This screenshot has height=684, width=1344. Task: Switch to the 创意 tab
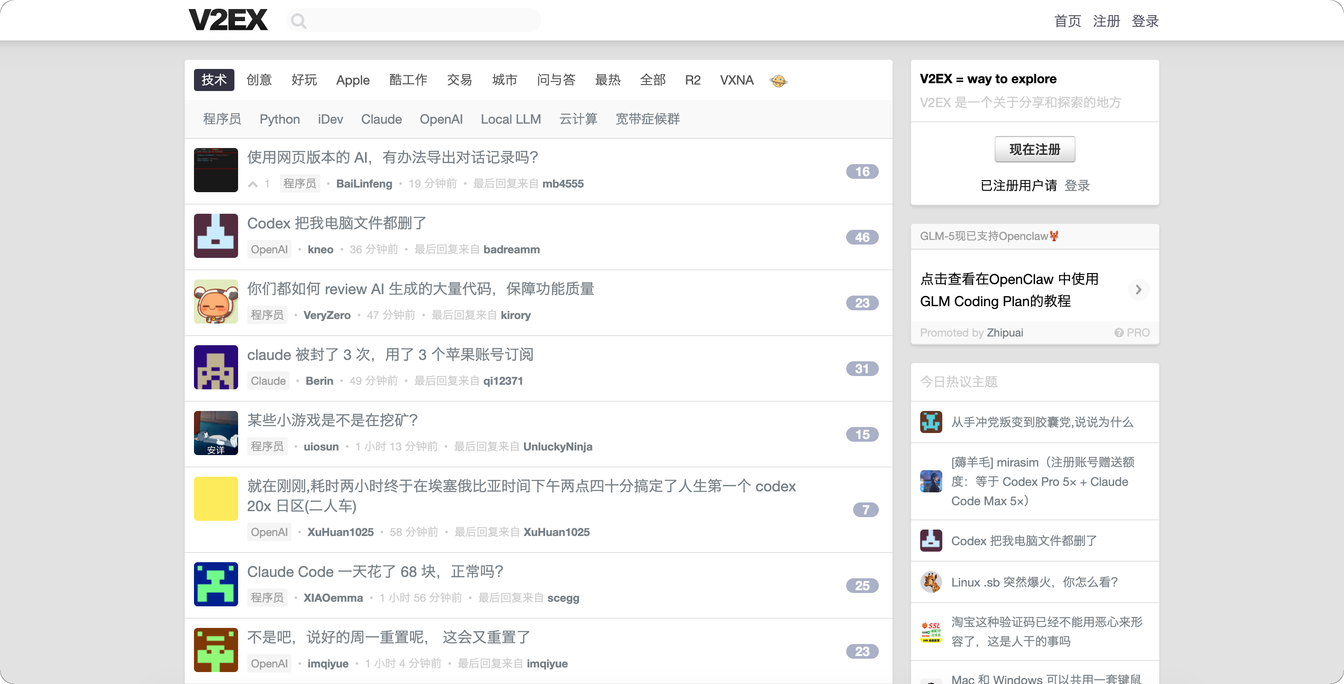click(259, 80)
